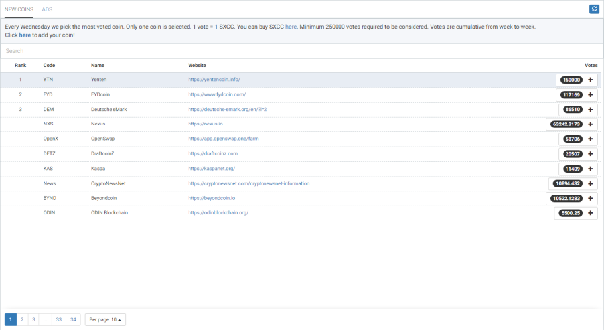Screen dimensions: 604x330
Task: Open the www.fydcoin.com link
Action: (217, 94)
